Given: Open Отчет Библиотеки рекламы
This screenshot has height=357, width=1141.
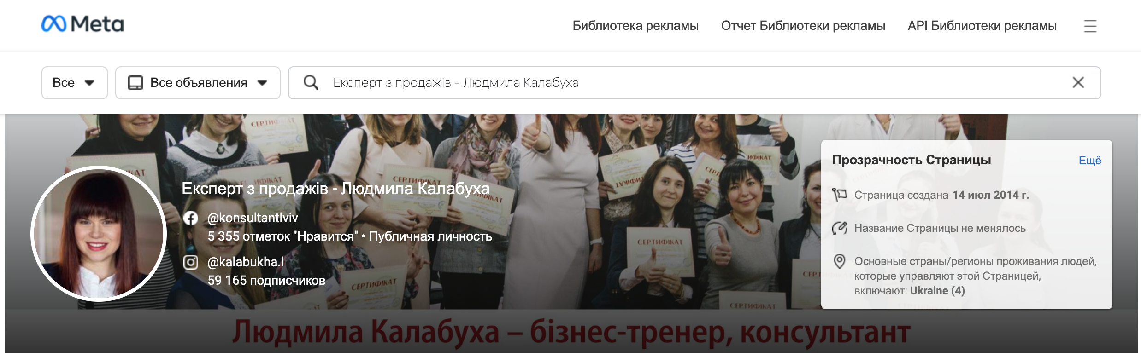Looking at the screenshot, I should point(803,26).
